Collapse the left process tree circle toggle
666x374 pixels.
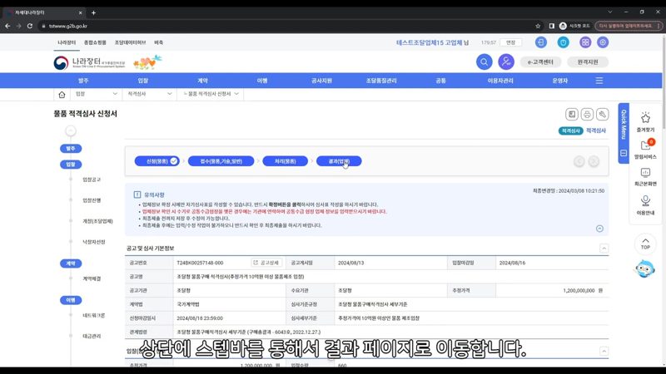(x=71, y=130)
